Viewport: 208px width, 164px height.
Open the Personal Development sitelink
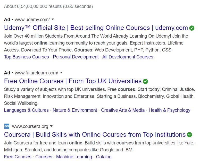tap(76, 57)
